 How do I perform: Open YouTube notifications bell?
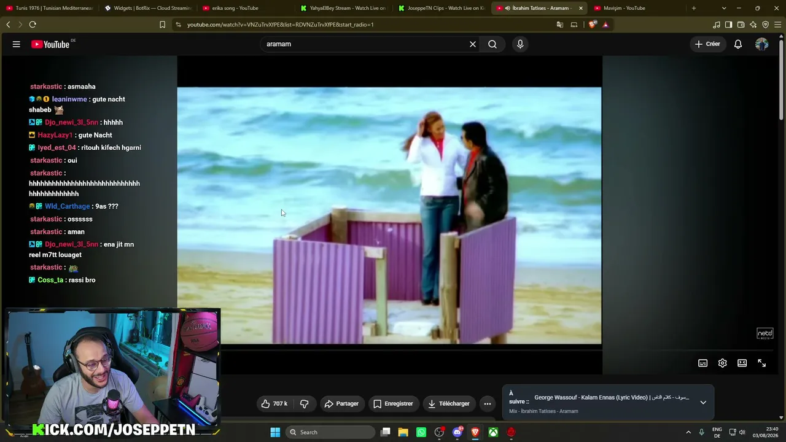click(x=738, y=44)
